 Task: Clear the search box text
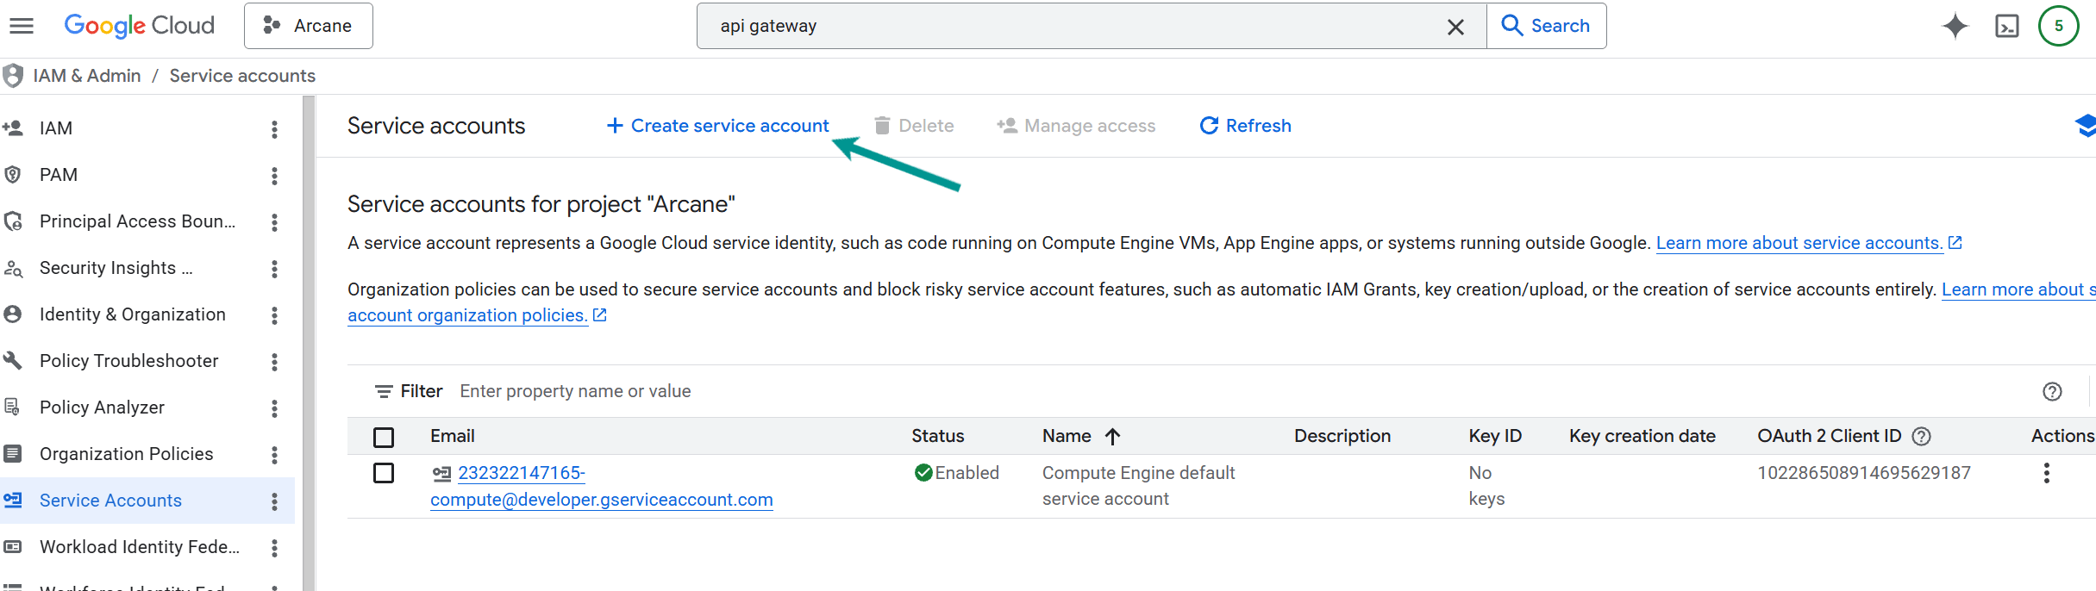(x=1455, y=27)
